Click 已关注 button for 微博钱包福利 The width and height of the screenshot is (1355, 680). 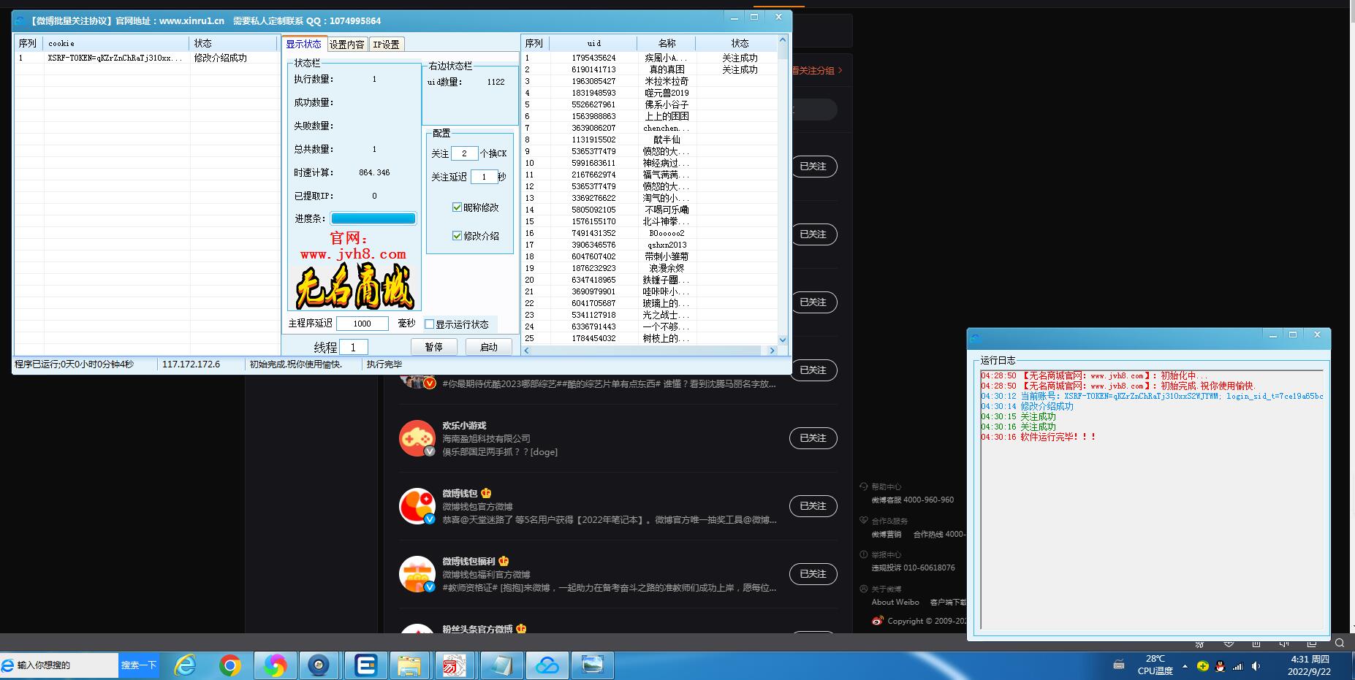pos(813,574)
